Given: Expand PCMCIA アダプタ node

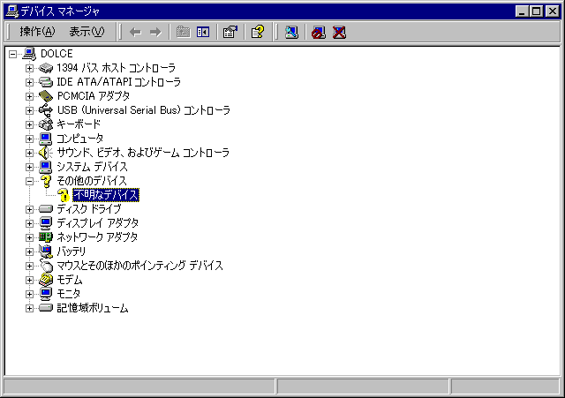Looking at the screenshot, I should click(29, 96).
